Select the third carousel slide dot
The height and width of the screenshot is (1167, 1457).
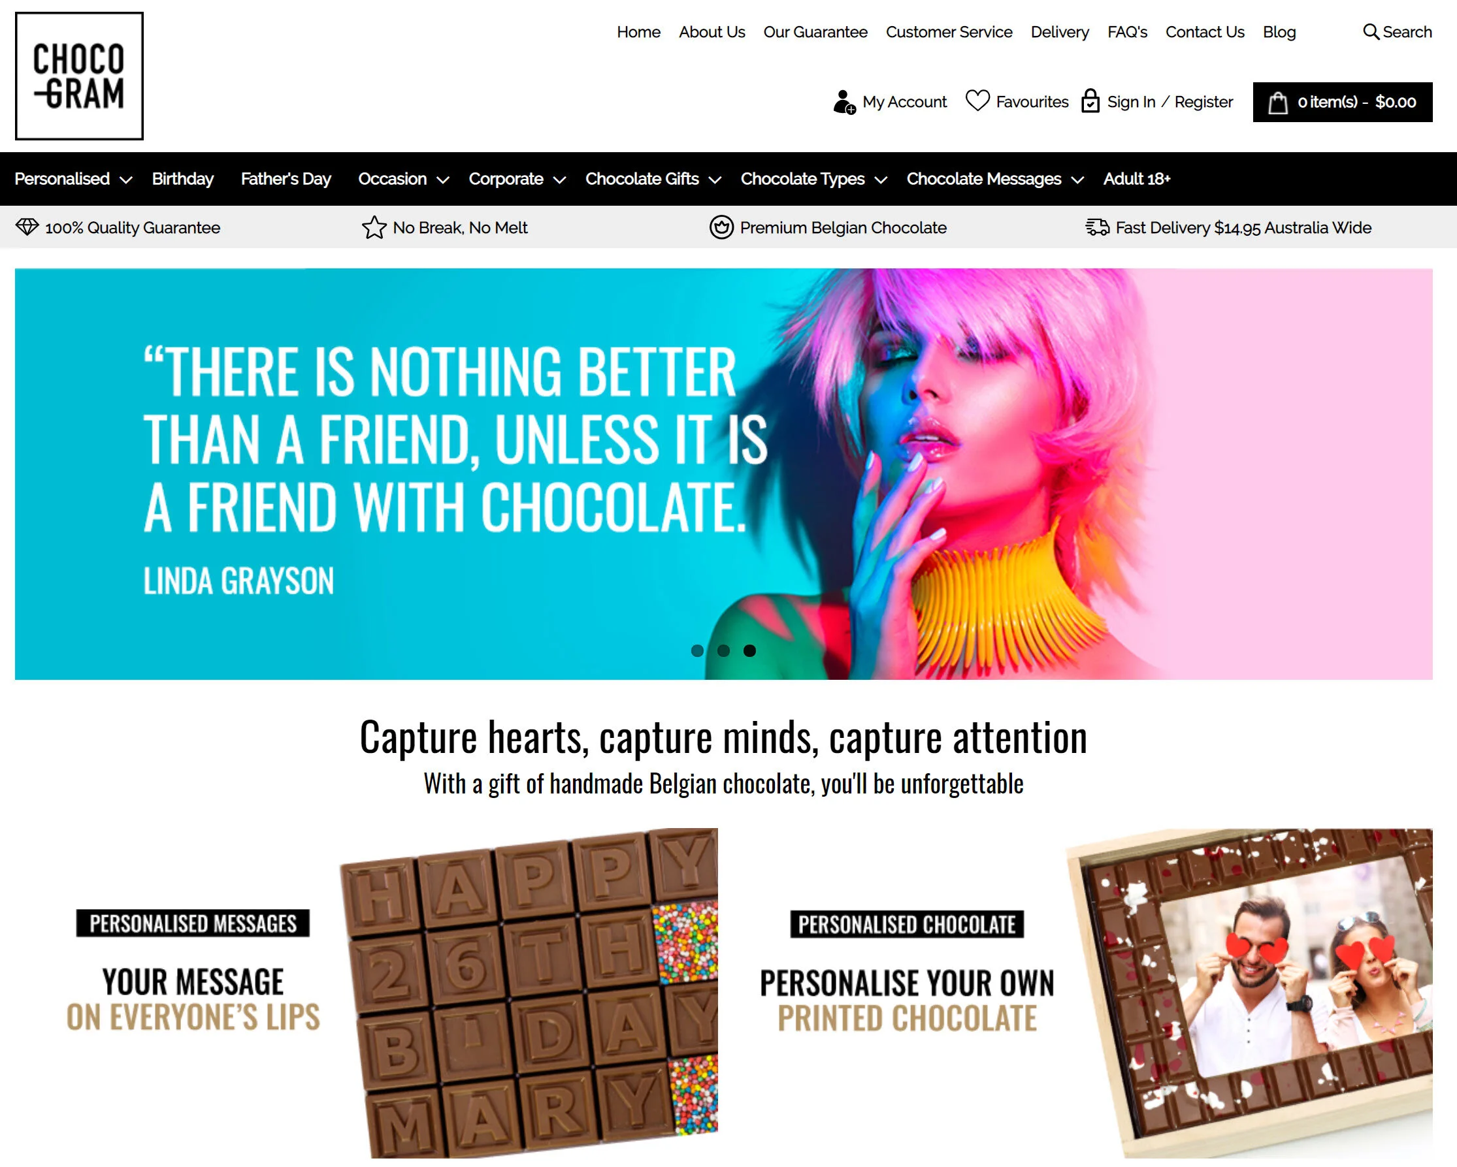click(749, 650)
